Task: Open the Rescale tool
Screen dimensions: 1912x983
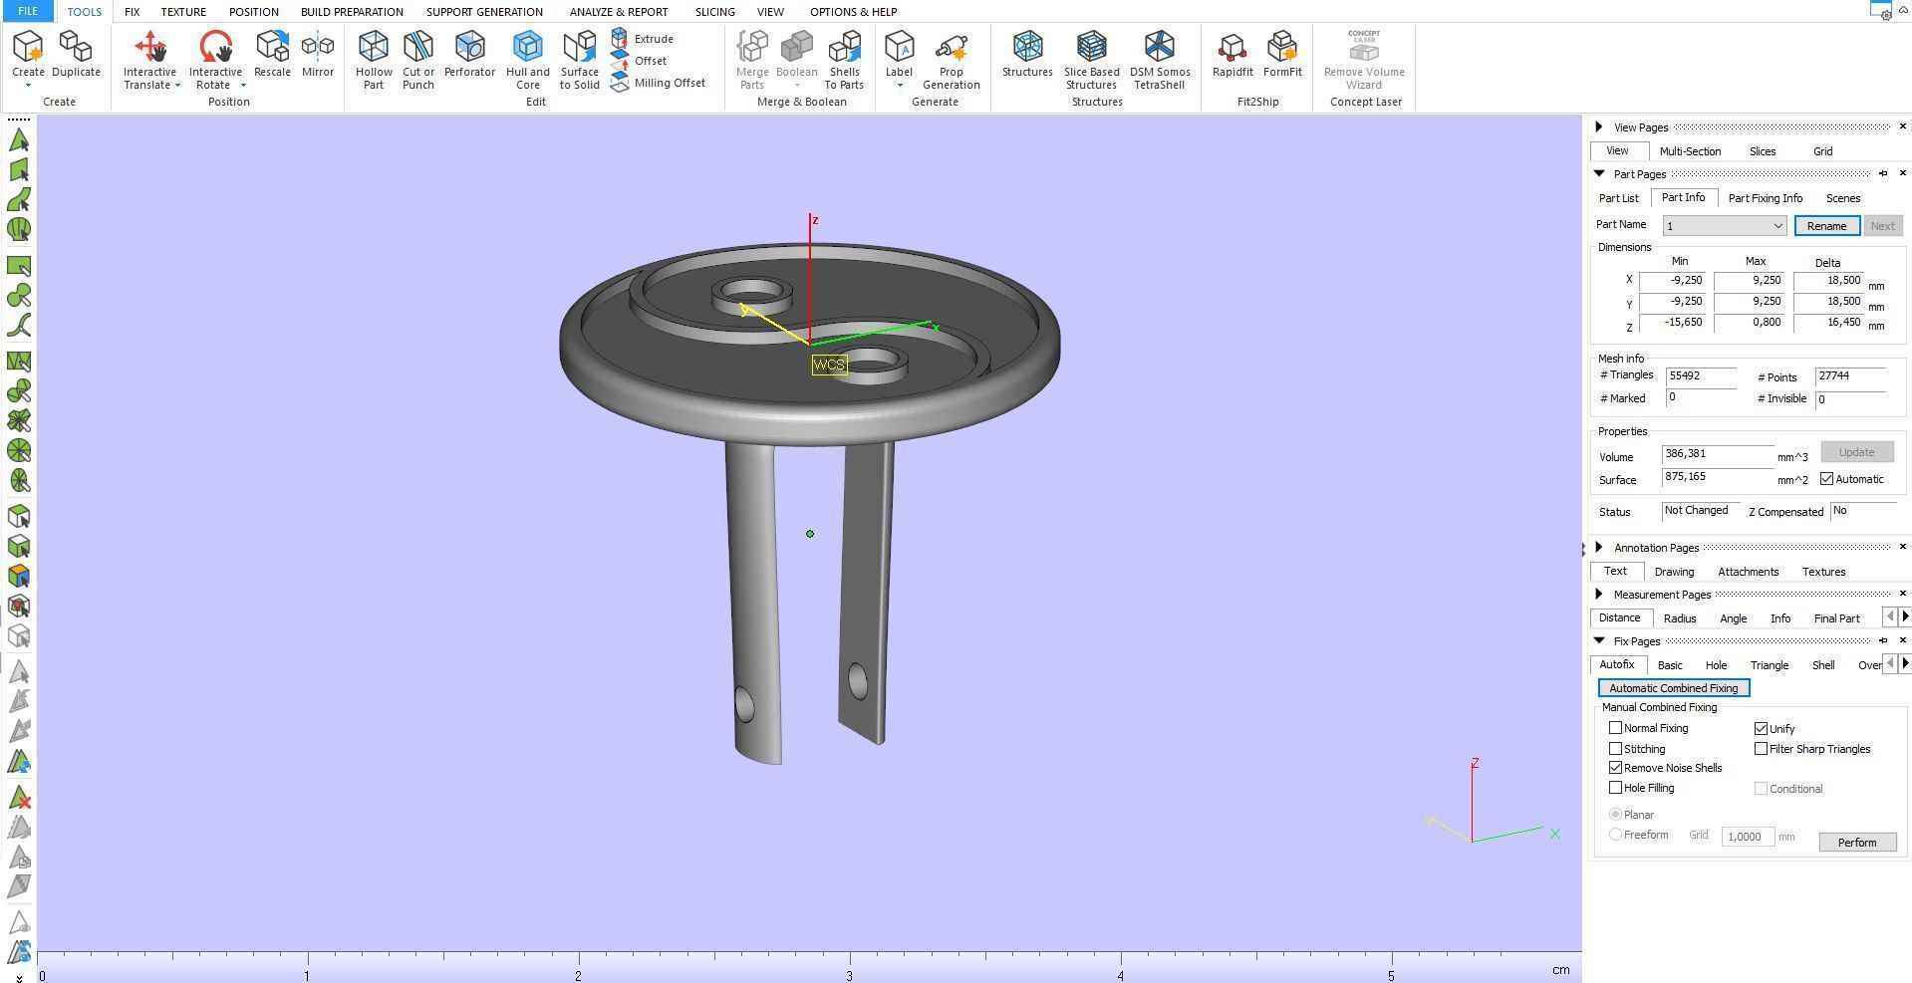Action: 272,53
